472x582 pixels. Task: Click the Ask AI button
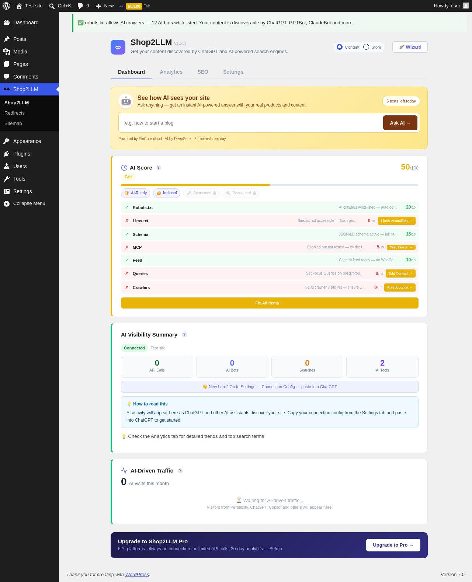click(400, 123)
